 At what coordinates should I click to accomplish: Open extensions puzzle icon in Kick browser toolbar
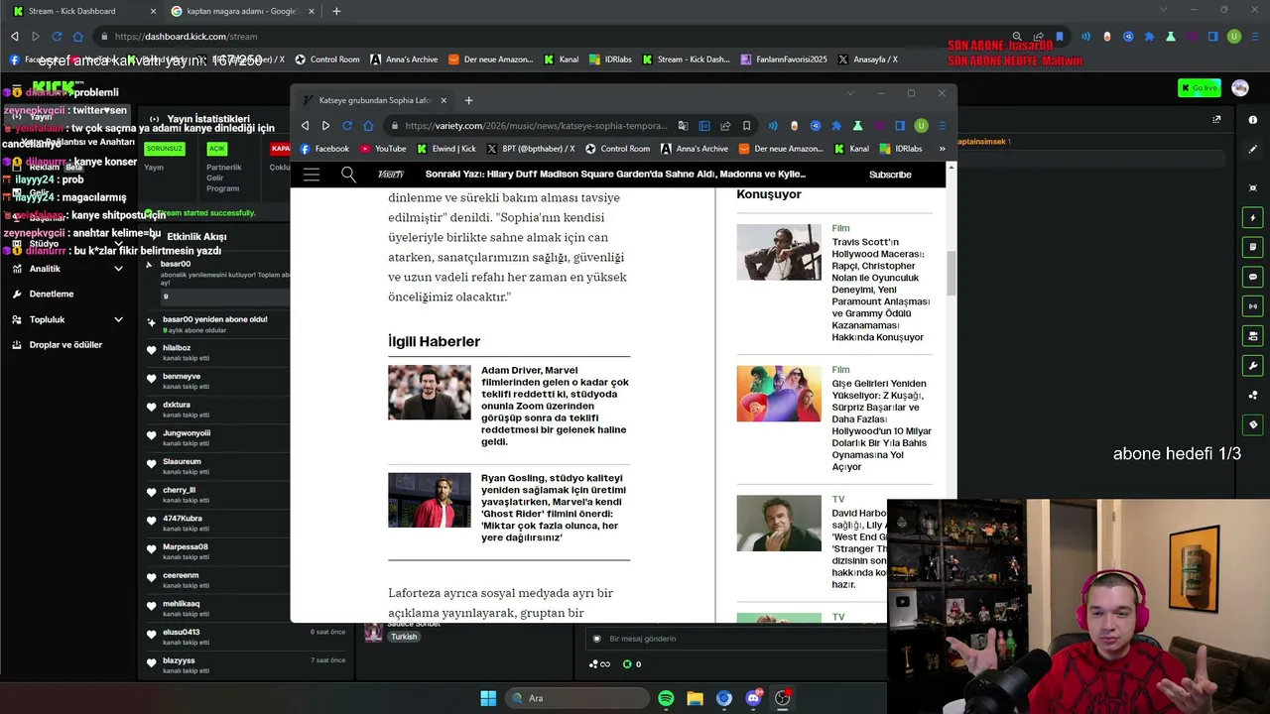click(x=1149, y=37)
